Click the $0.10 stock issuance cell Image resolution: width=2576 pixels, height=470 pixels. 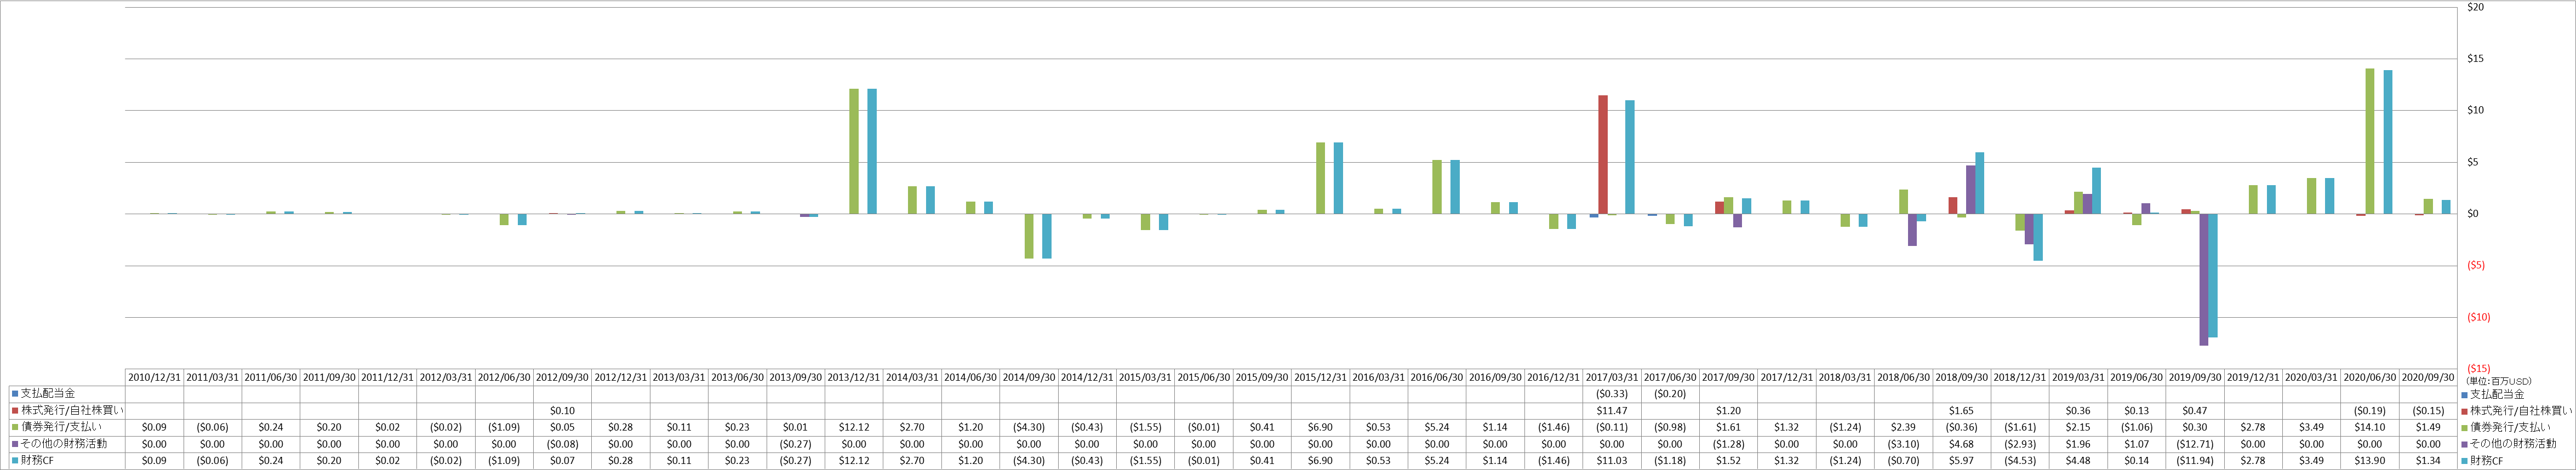(562, 411)
